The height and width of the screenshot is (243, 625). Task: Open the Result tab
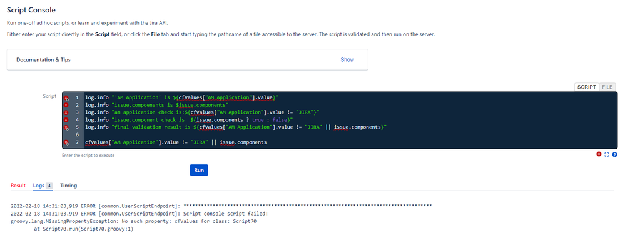(x=18, y=186)
